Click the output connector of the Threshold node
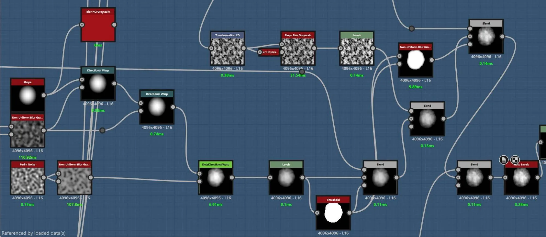Screen dimensions: 546x237 (x=349, y=213)
